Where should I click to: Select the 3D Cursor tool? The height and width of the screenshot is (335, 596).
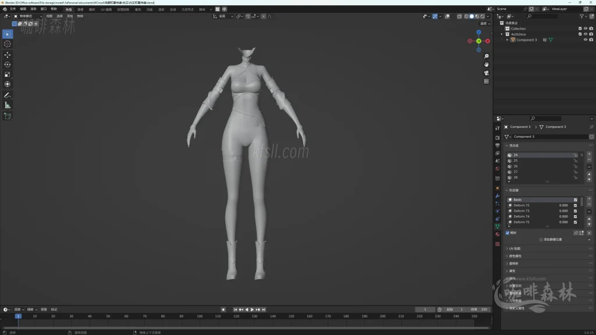click(x=7, y=44)
